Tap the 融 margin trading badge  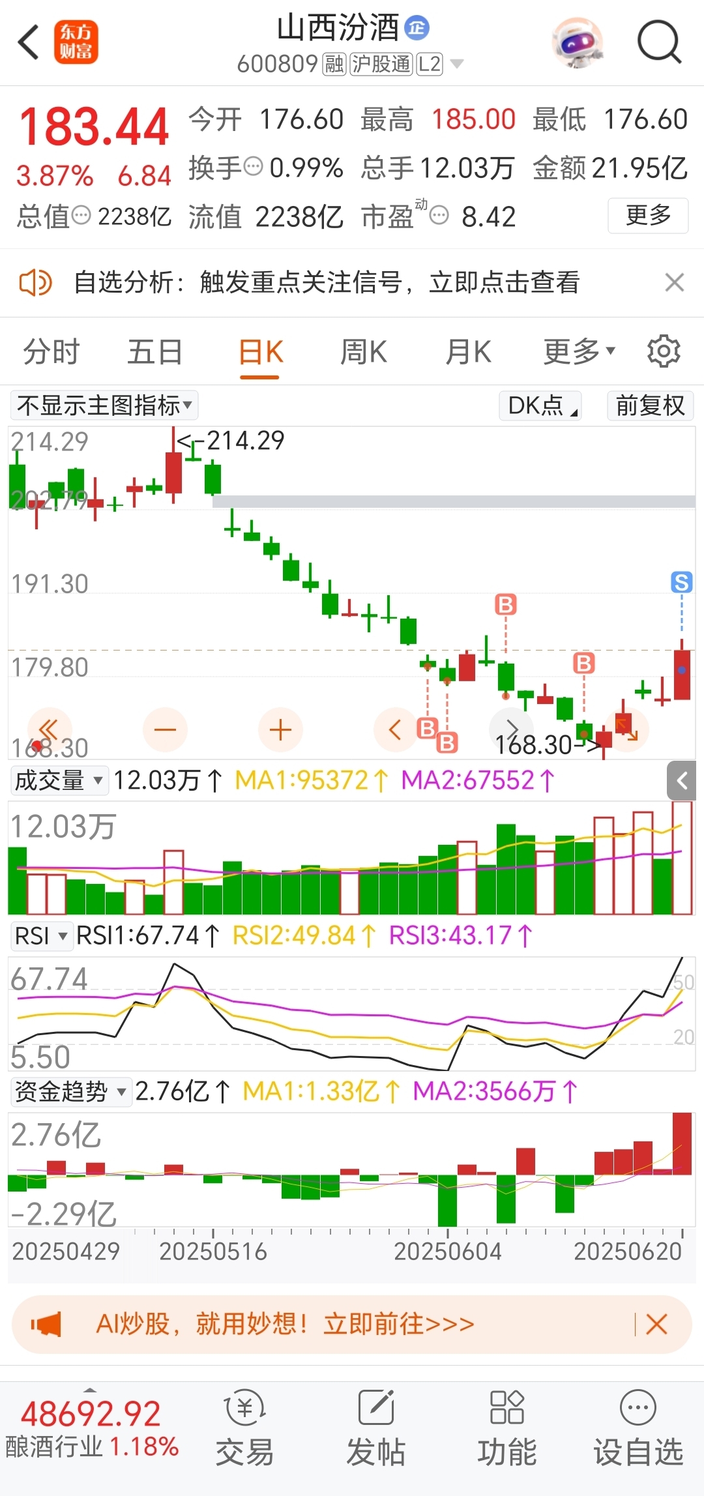[334, 64]
